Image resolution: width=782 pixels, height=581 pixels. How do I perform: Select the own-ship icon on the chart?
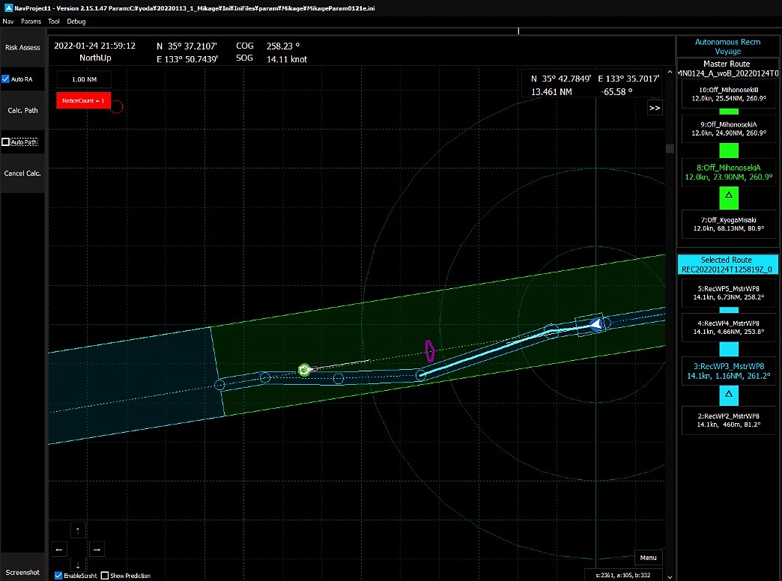[x=596, y=324]
